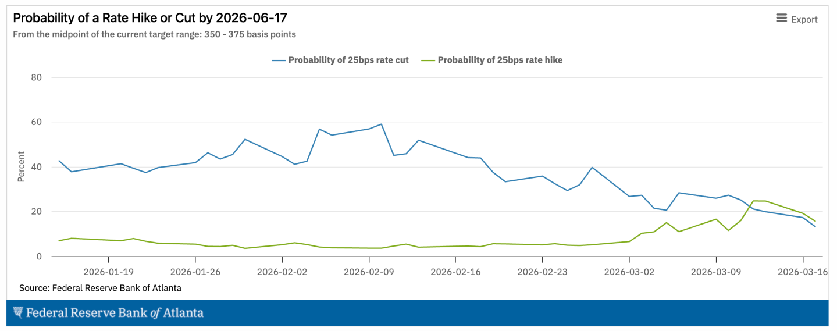
Task: Open the Export hamburger menu icon
Action: click(x=781, y=19)
